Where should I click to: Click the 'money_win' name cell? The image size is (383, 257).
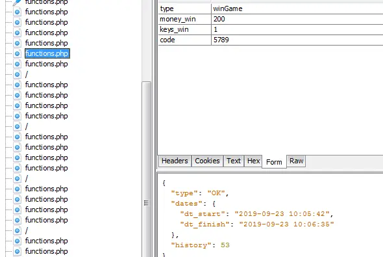pos(184,19)
